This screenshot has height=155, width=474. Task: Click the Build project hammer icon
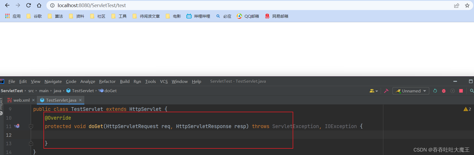point(386,91)
